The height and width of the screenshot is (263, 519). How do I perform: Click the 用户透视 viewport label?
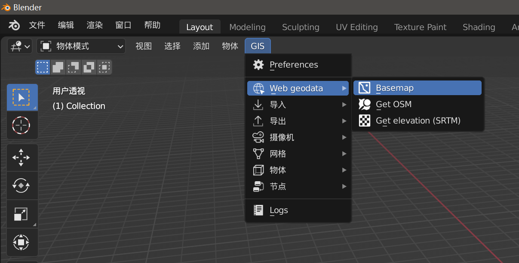click(x=69, y=91)
